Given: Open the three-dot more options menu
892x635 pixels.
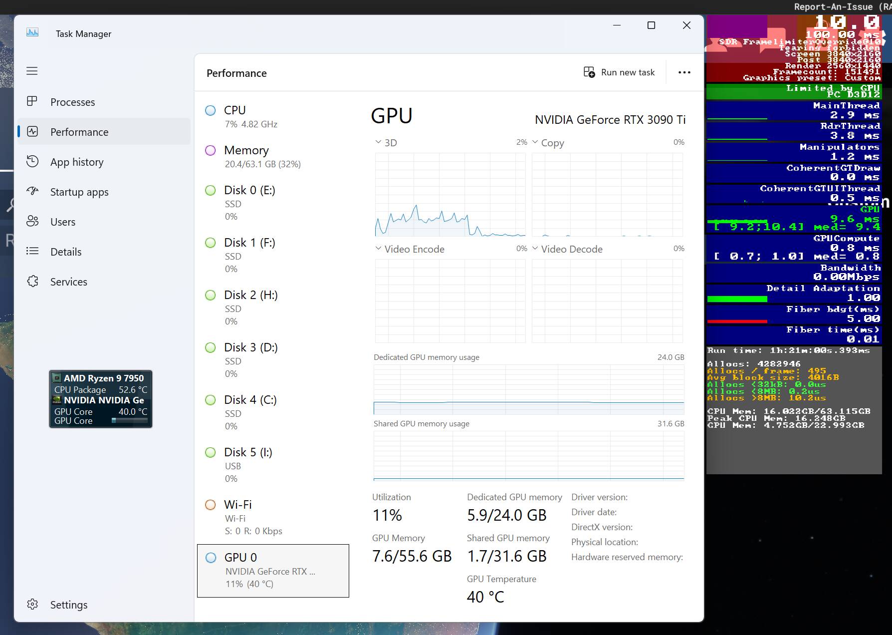Looking at the screenshot, I should (x=684, y=72).
